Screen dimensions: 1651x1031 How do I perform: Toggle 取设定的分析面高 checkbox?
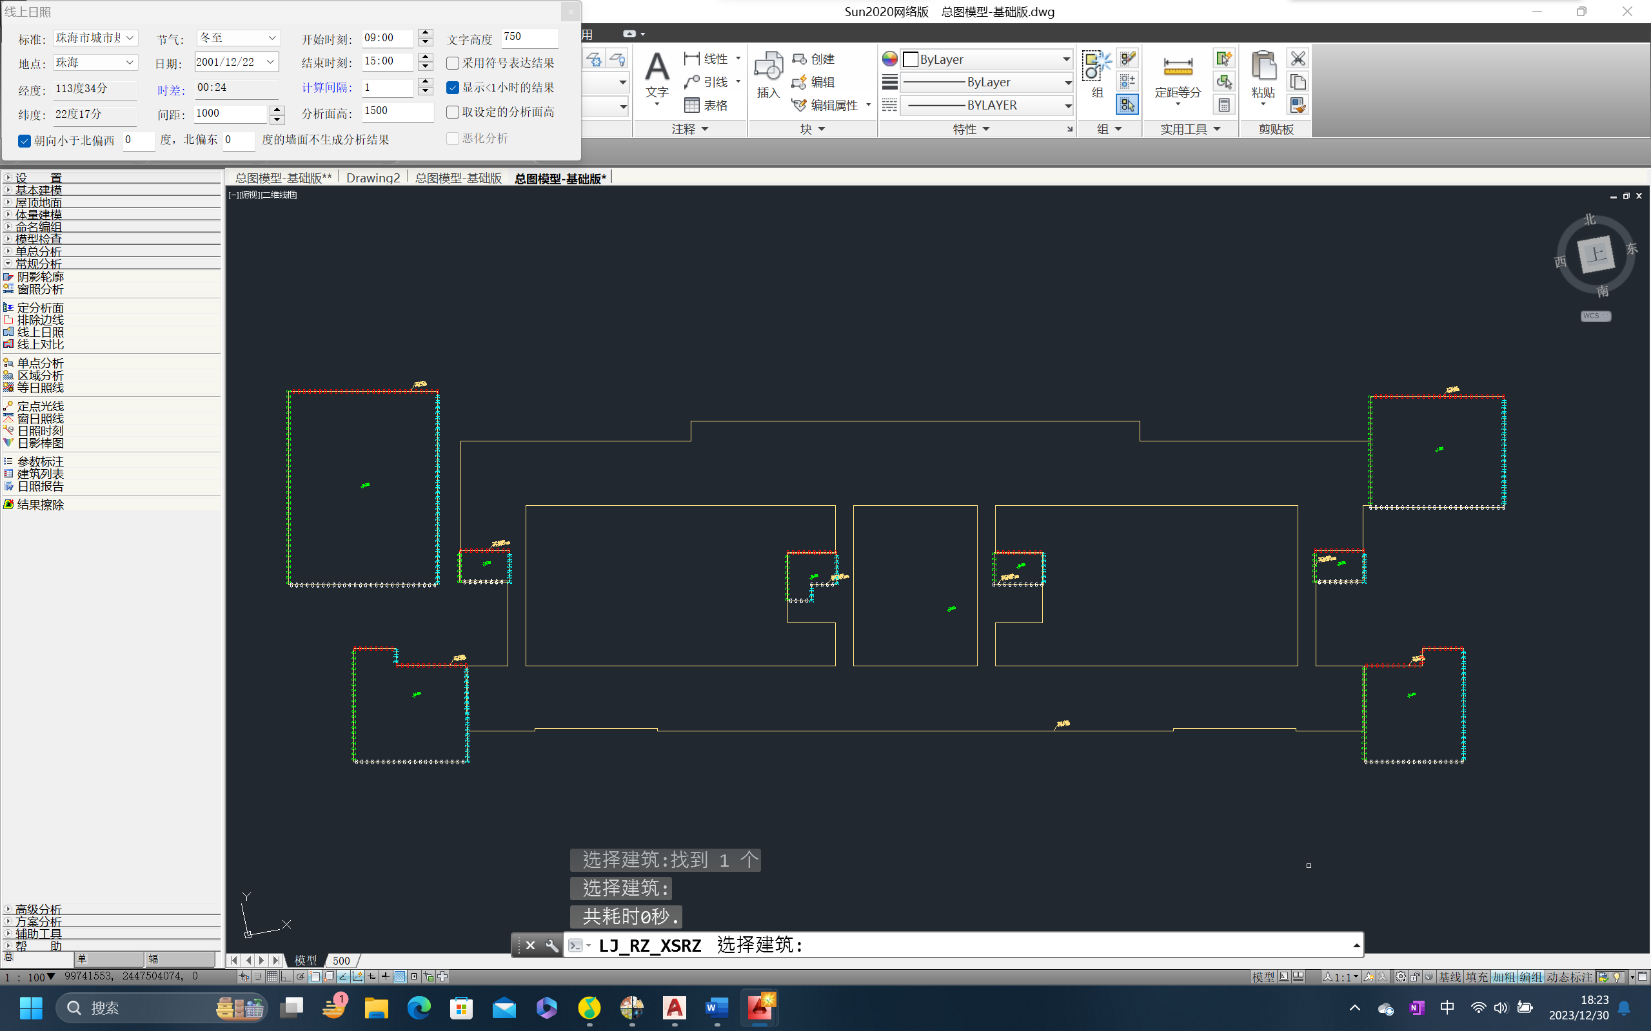452,113
